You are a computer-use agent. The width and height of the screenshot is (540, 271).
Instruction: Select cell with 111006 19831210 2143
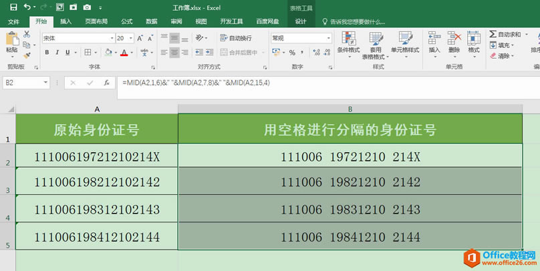point(350,209)
